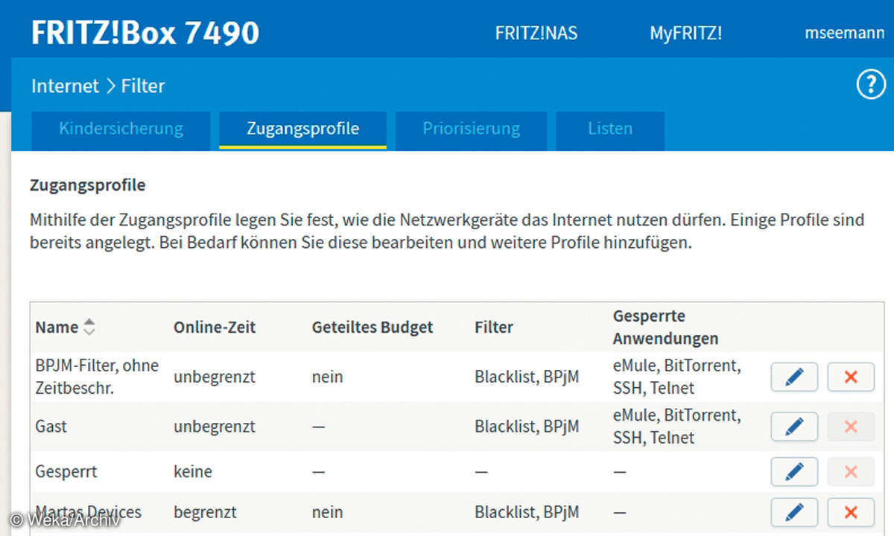Delete the BPJM-Filter profile with red X
Image resolution: width=894 pixels, height=536 pixels.
pyautogui.click(x=851, y=377)
